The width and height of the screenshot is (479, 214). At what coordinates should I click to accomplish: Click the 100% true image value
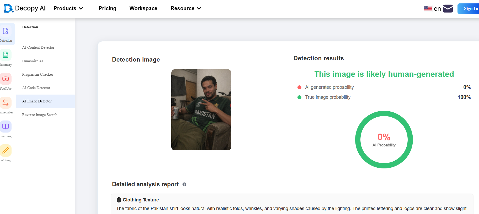point(464,97)
